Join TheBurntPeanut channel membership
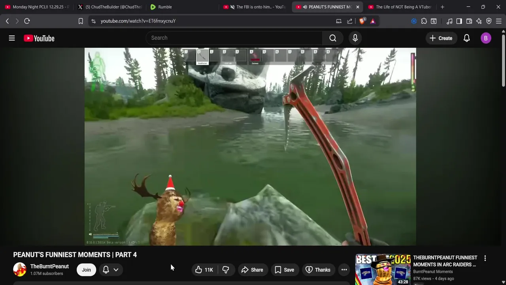The image size is (506, 285). click(x=86, y=270)
